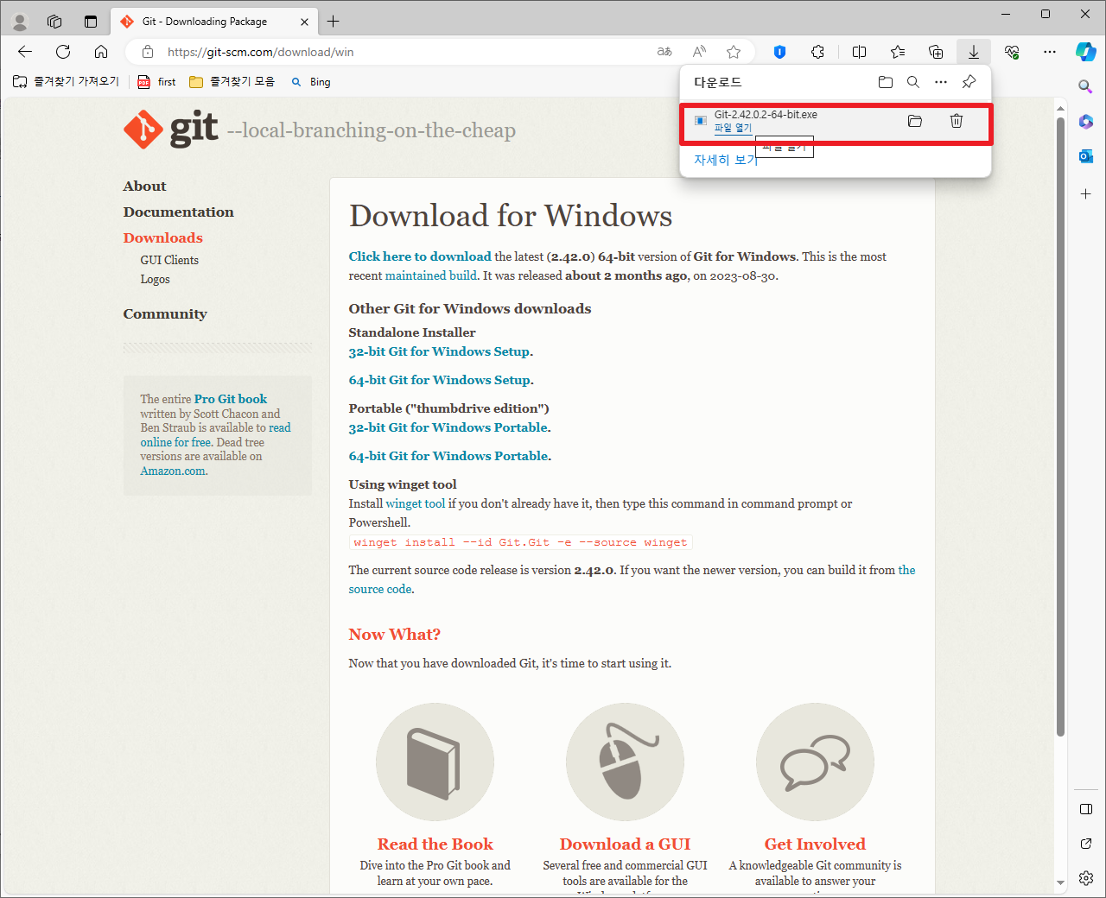Screen dimensions: 1106x898
Task: Download 32-bit Git for Windows Portable
Action: click(448, 427)
